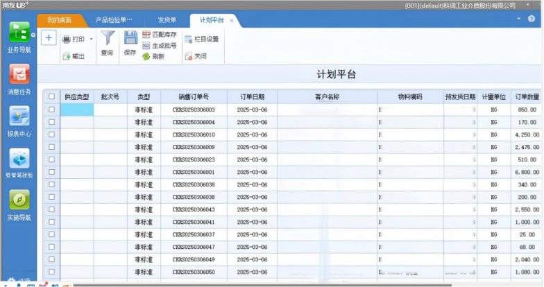Select order number CKRS0250306049

[194, 259]
